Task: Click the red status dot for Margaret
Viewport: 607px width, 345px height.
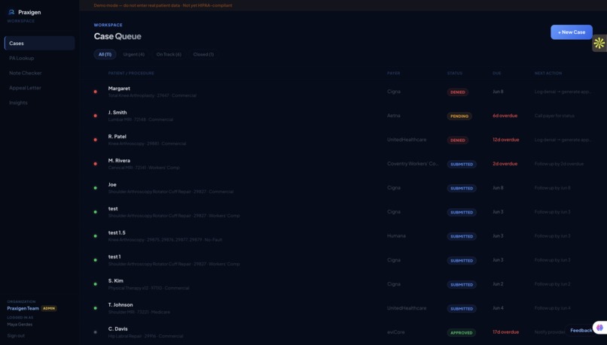Action: (95, 92)
